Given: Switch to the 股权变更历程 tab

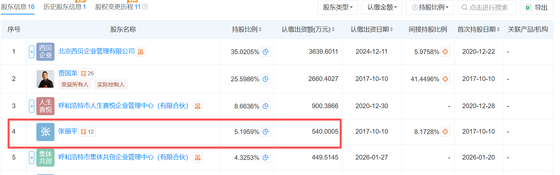Looking at the screenshot, I should (118, 7).
